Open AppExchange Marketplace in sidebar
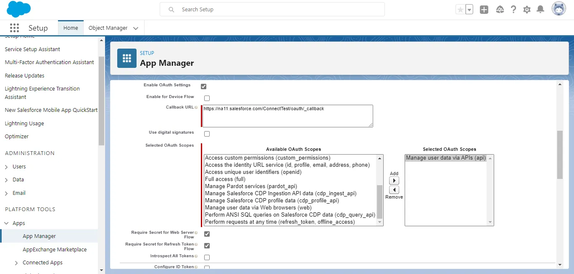 (x=55, y=249)
